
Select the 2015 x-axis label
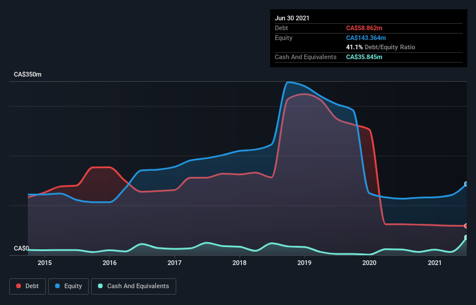[45, 263]
